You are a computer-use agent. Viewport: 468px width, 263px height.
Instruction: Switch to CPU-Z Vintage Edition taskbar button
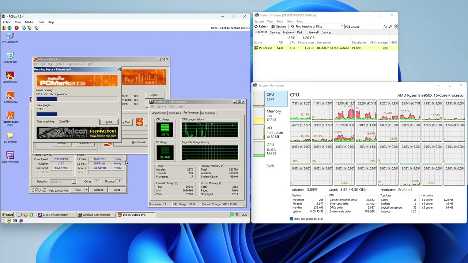pos(56,215)
